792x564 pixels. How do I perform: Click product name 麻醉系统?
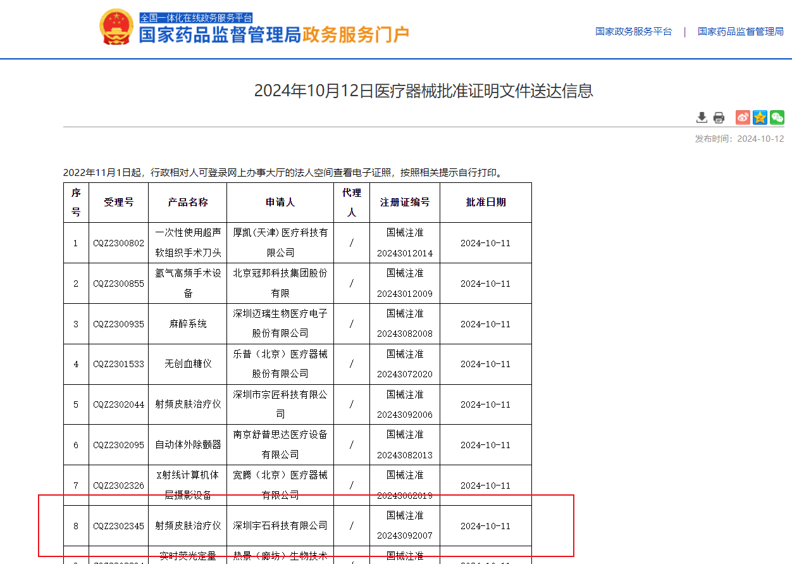pyautogui.click(x=187, y=323)
